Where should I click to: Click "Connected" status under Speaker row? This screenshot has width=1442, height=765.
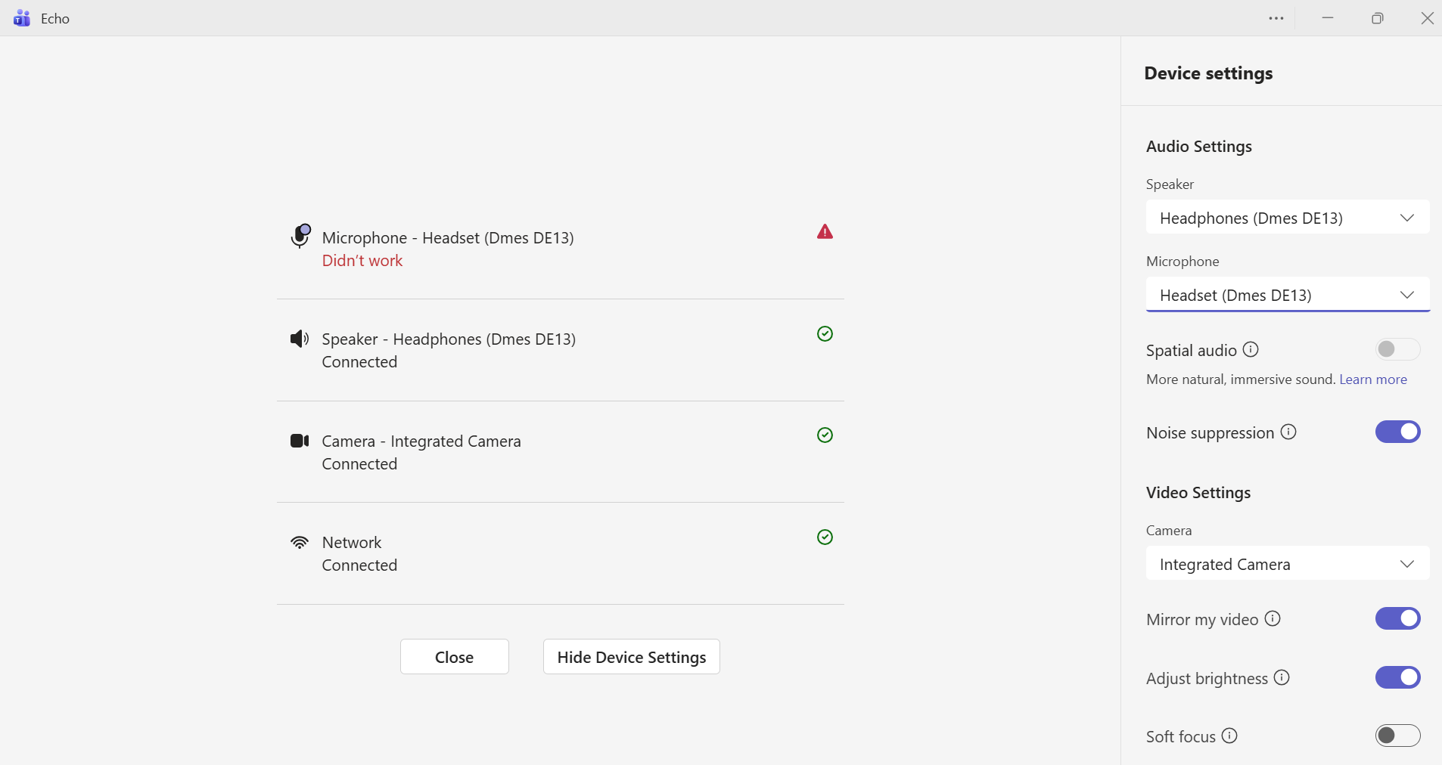pyautogui.click(x=359, y=362)
